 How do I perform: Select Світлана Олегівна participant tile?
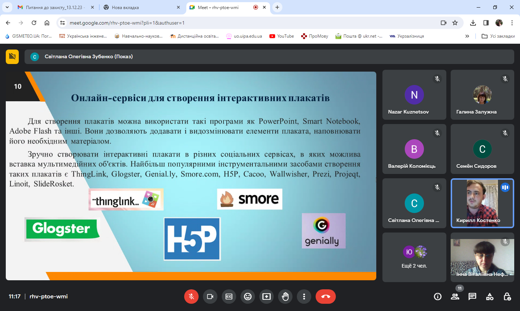point(414,203)
